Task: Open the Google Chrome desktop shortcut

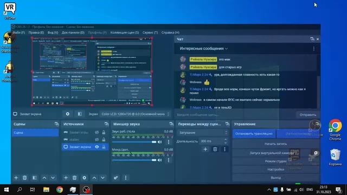Action: [x=335, y=130]
